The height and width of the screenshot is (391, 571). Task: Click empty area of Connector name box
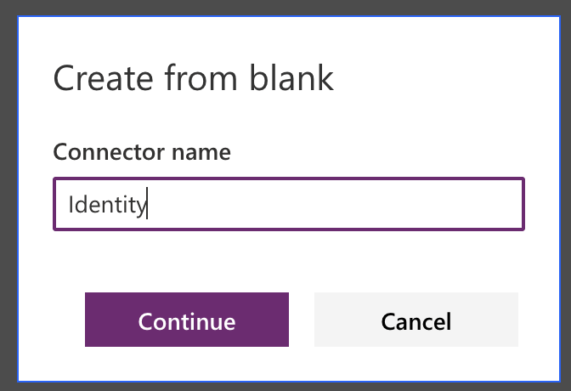click(x=357, y=204)
